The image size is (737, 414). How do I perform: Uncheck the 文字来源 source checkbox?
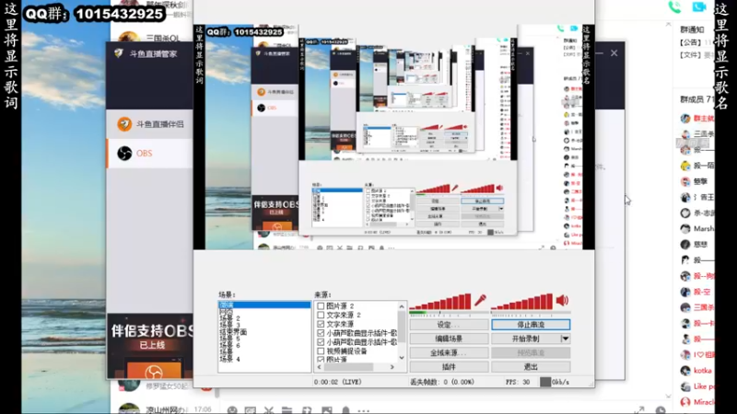click(321, 324)
